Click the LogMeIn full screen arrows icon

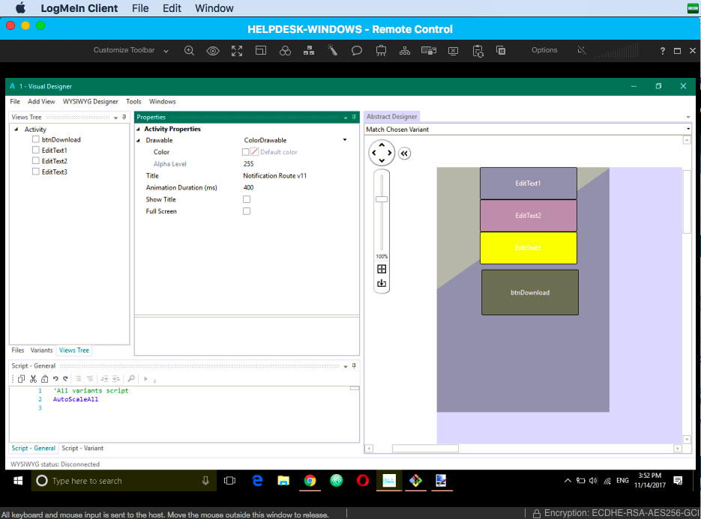pos(237,51)
